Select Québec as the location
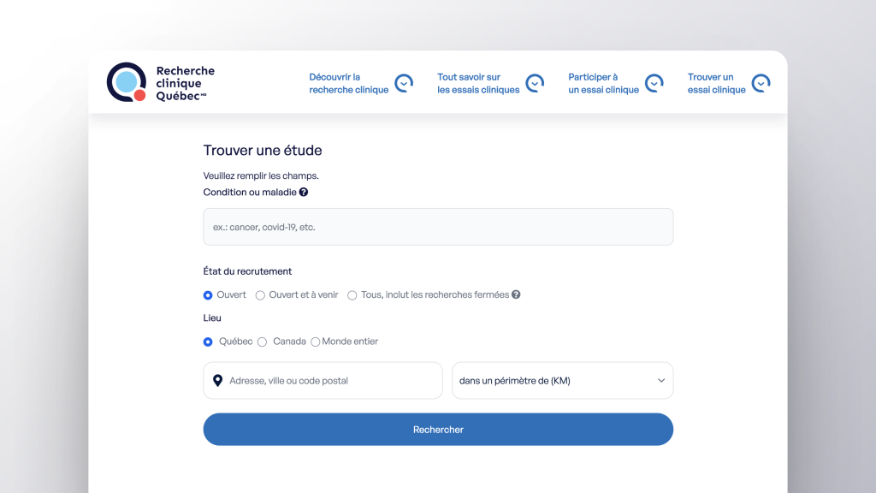Viewport: 876px width, 493px height. click(208, 342)
